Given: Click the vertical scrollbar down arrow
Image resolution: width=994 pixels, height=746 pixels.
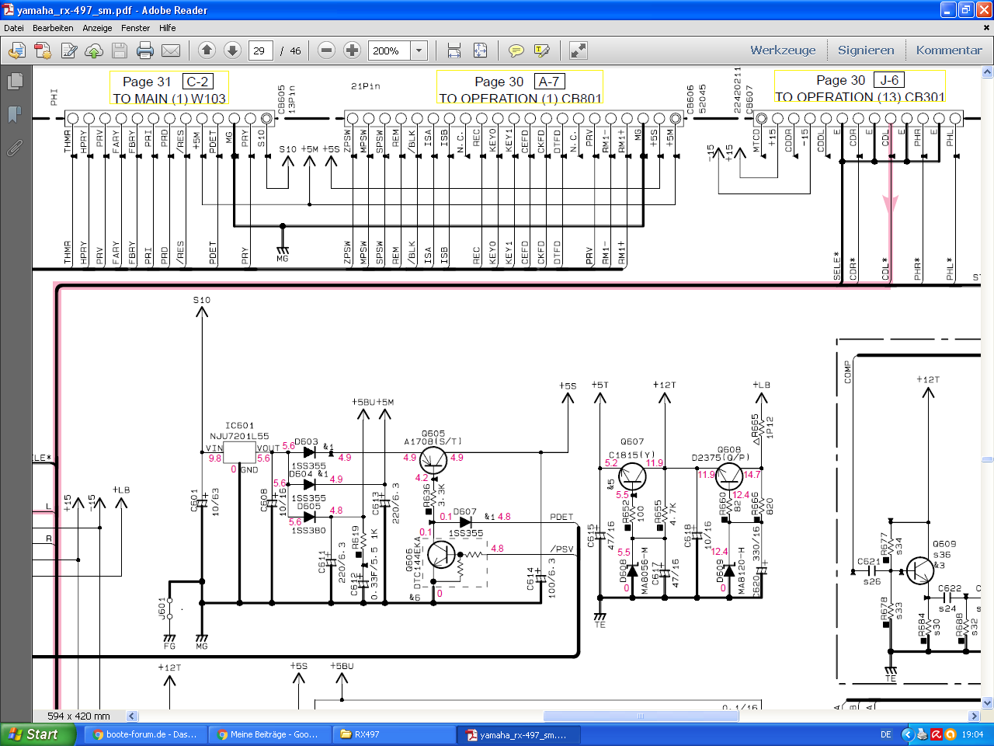Looking at the screenshot, I should [x=987, y=703].
